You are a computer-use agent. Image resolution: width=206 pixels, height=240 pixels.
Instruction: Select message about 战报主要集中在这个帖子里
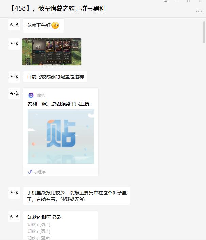[x=76, y=196]
